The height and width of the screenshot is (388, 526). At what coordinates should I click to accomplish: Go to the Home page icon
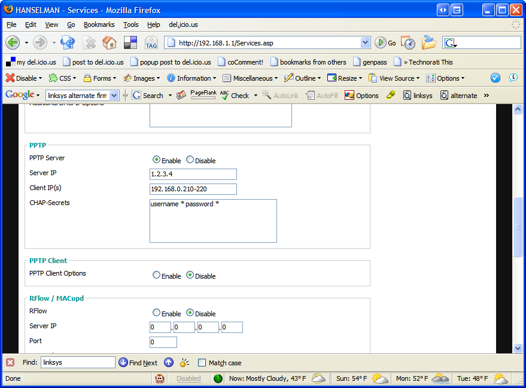[x=110, y=42]
